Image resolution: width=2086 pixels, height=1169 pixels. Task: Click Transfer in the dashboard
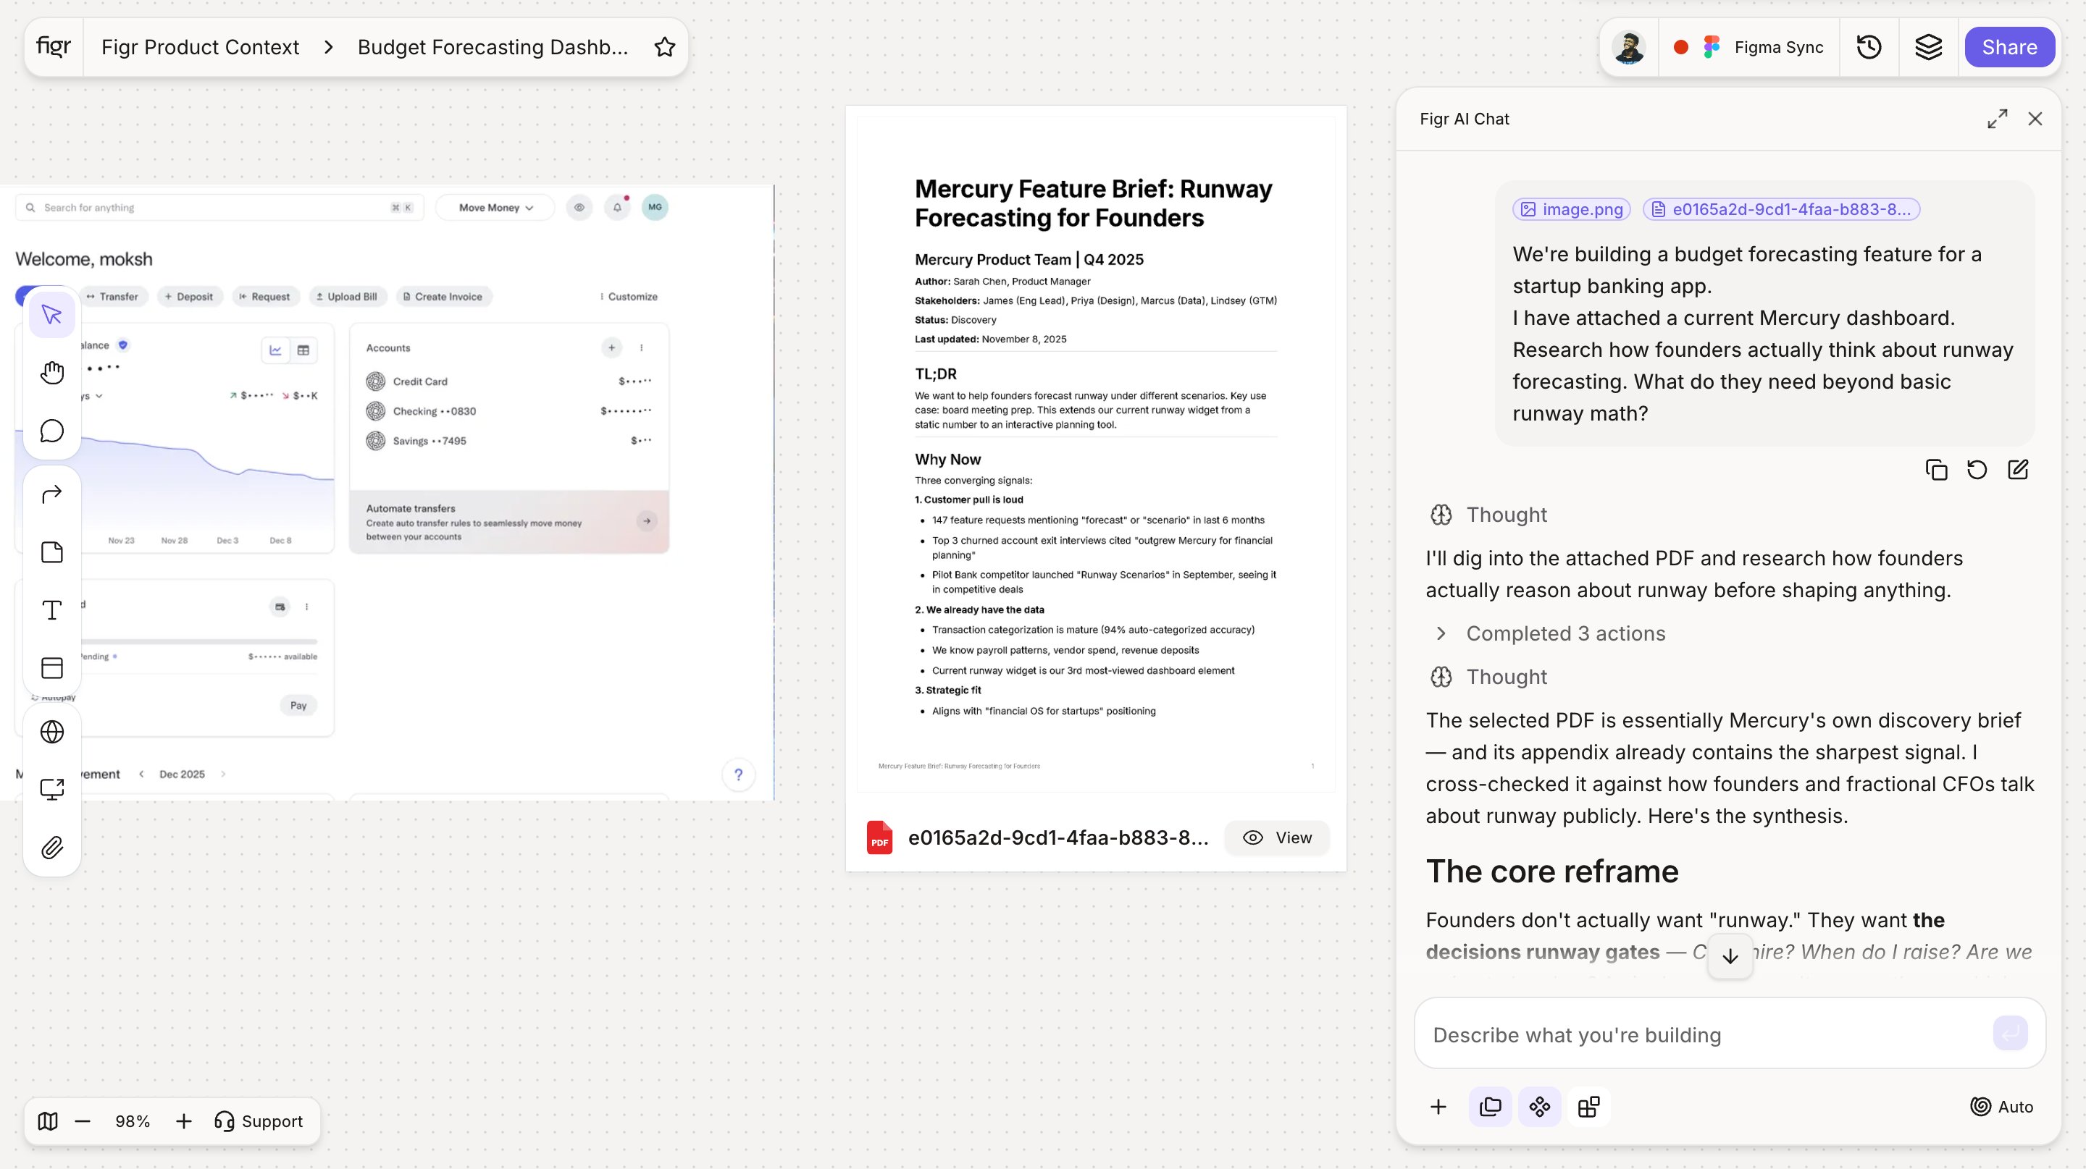114,297
